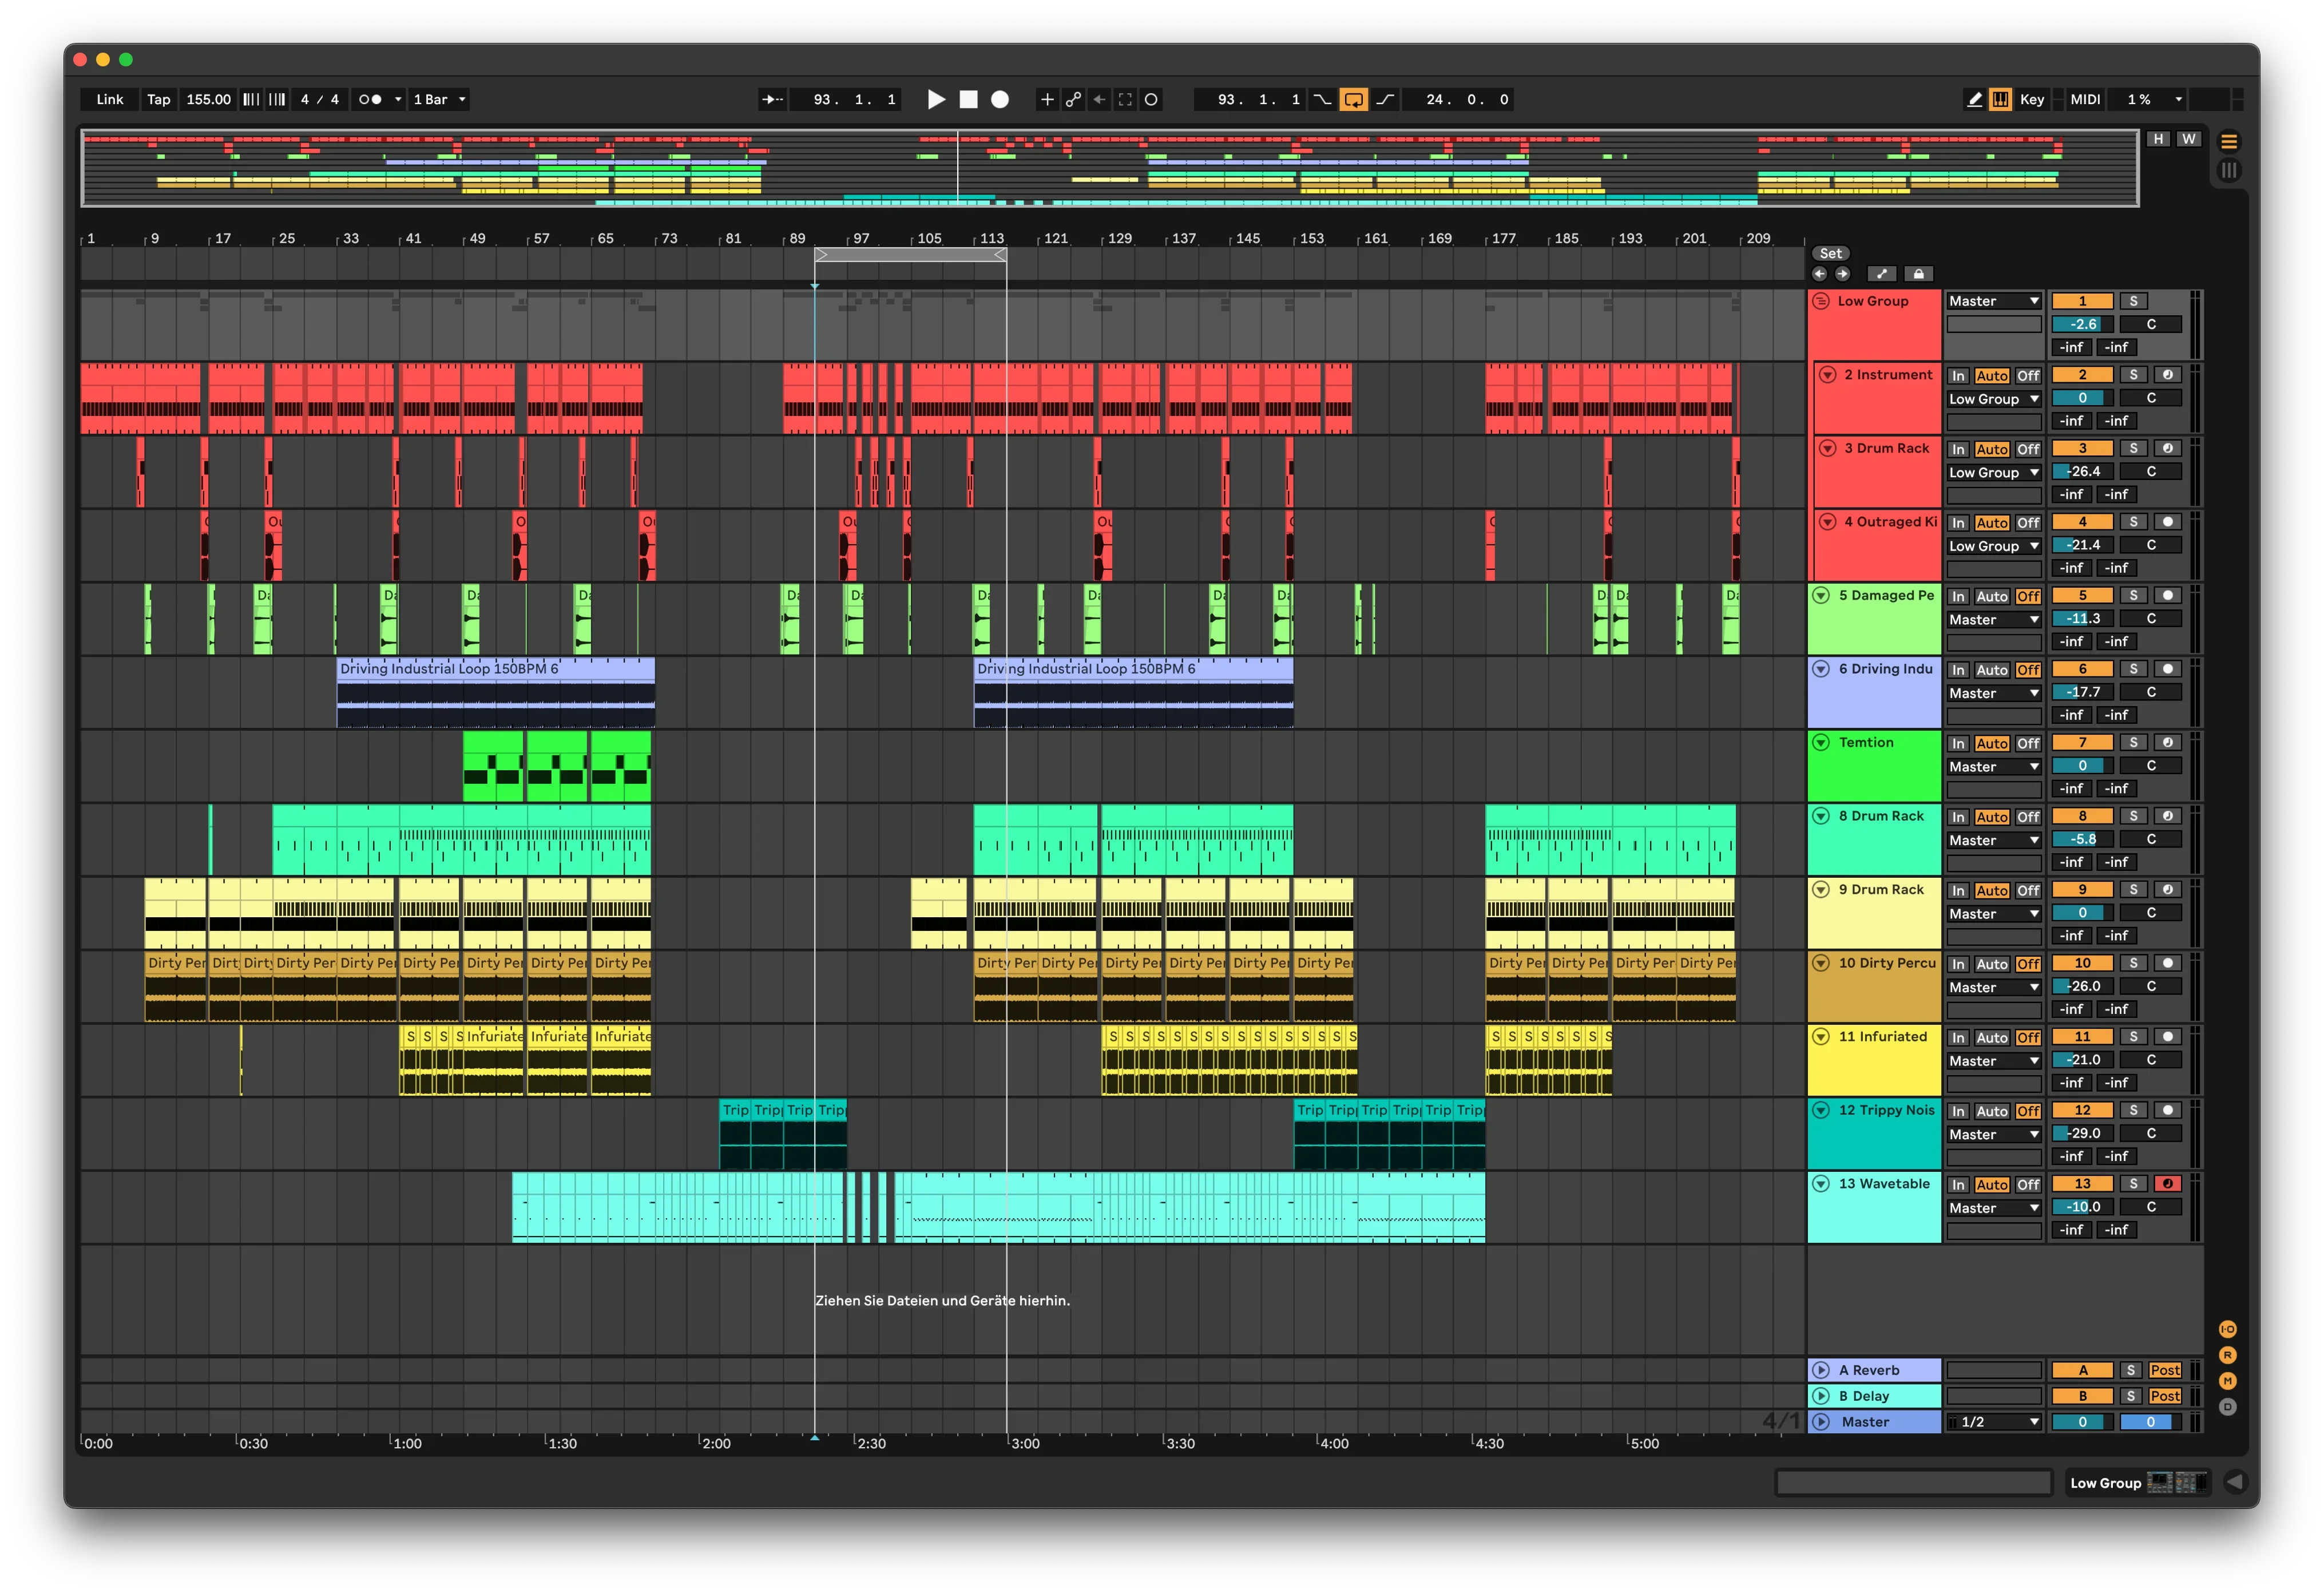This screenshot has width=2324, height=1593.
Task: Click the Link button
Action: (x=110, y=99)
